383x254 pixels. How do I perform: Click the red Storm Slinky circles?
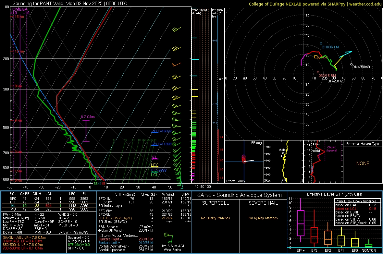tap(243, 159)
